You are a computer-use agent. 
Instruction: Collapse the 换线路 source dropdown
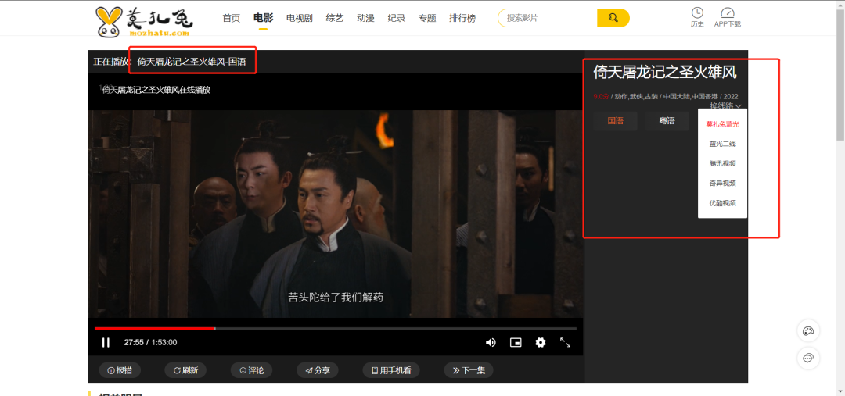click(x=726, y=105)
